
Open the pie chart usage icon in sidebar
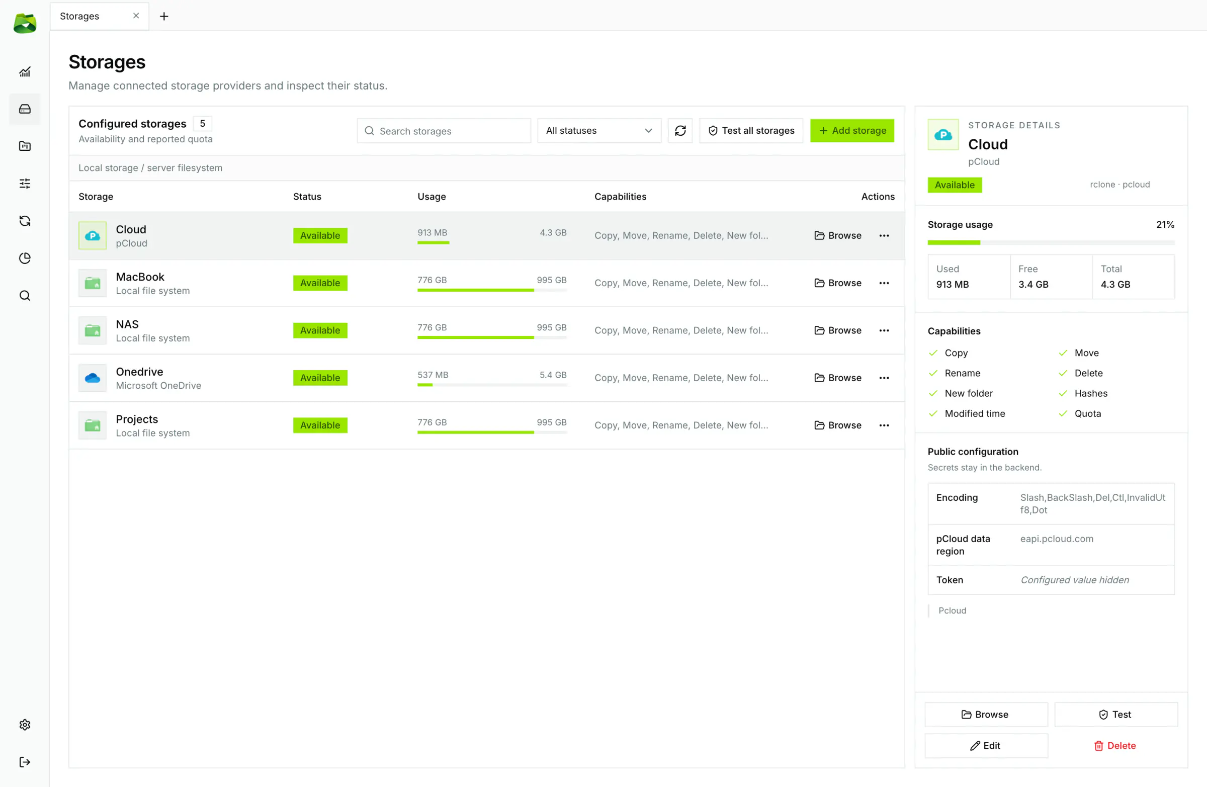(24, 258)
